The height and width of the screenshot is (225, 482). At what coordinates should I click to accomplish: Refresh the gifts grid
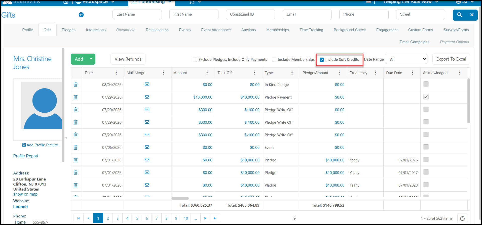point(462,218)
